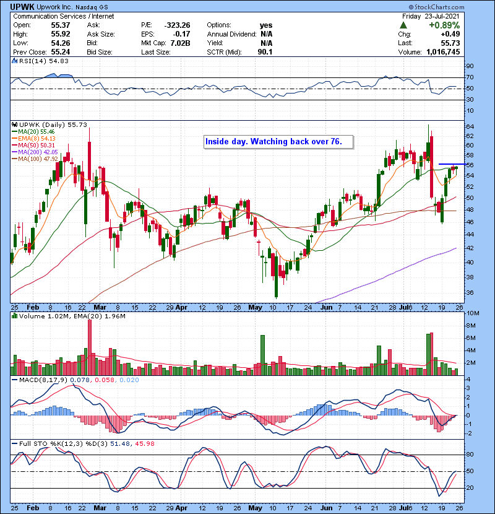Click 'Communication Services / Internet' sector text
495x514 pixels.
(64, 16)
